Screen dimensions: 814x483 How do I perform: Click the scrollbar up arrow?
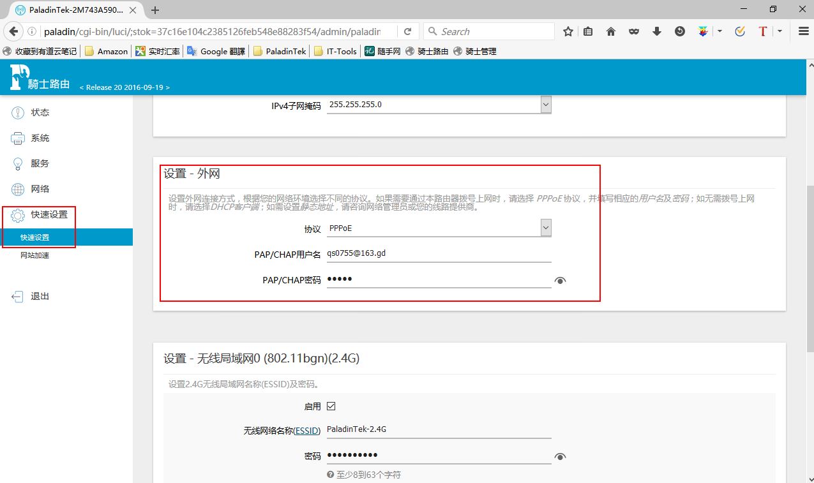point(810,64)
